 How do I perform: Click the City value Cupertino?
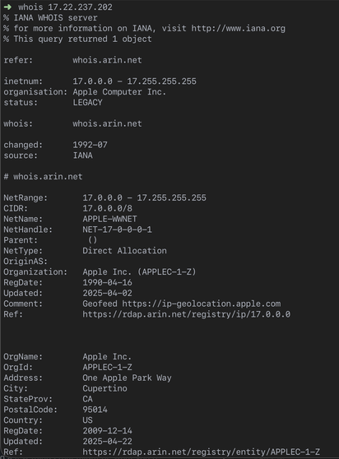pos(104,388)
